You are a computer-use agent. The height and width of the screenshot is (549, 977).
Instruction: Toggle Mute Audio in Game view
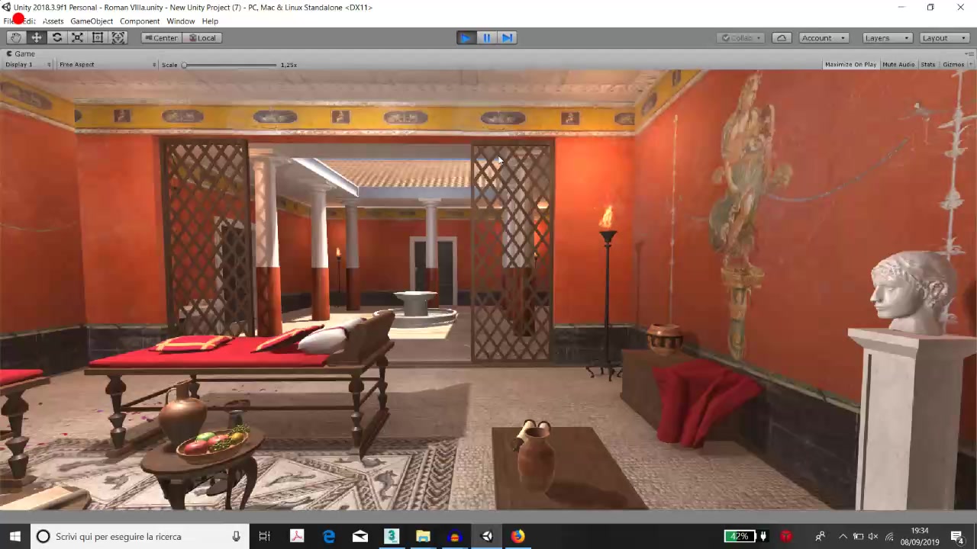pos(898,65)
